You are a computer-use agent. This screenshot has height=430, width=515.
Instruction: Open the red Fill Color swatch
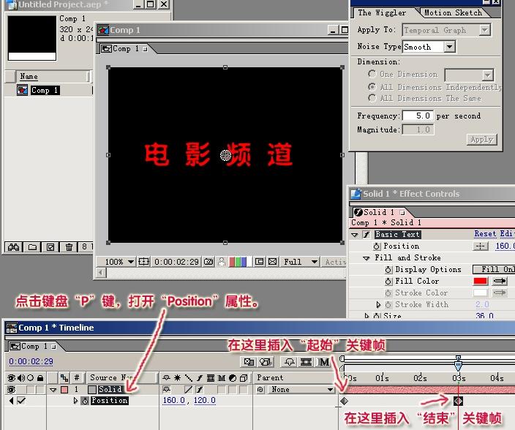480,282
